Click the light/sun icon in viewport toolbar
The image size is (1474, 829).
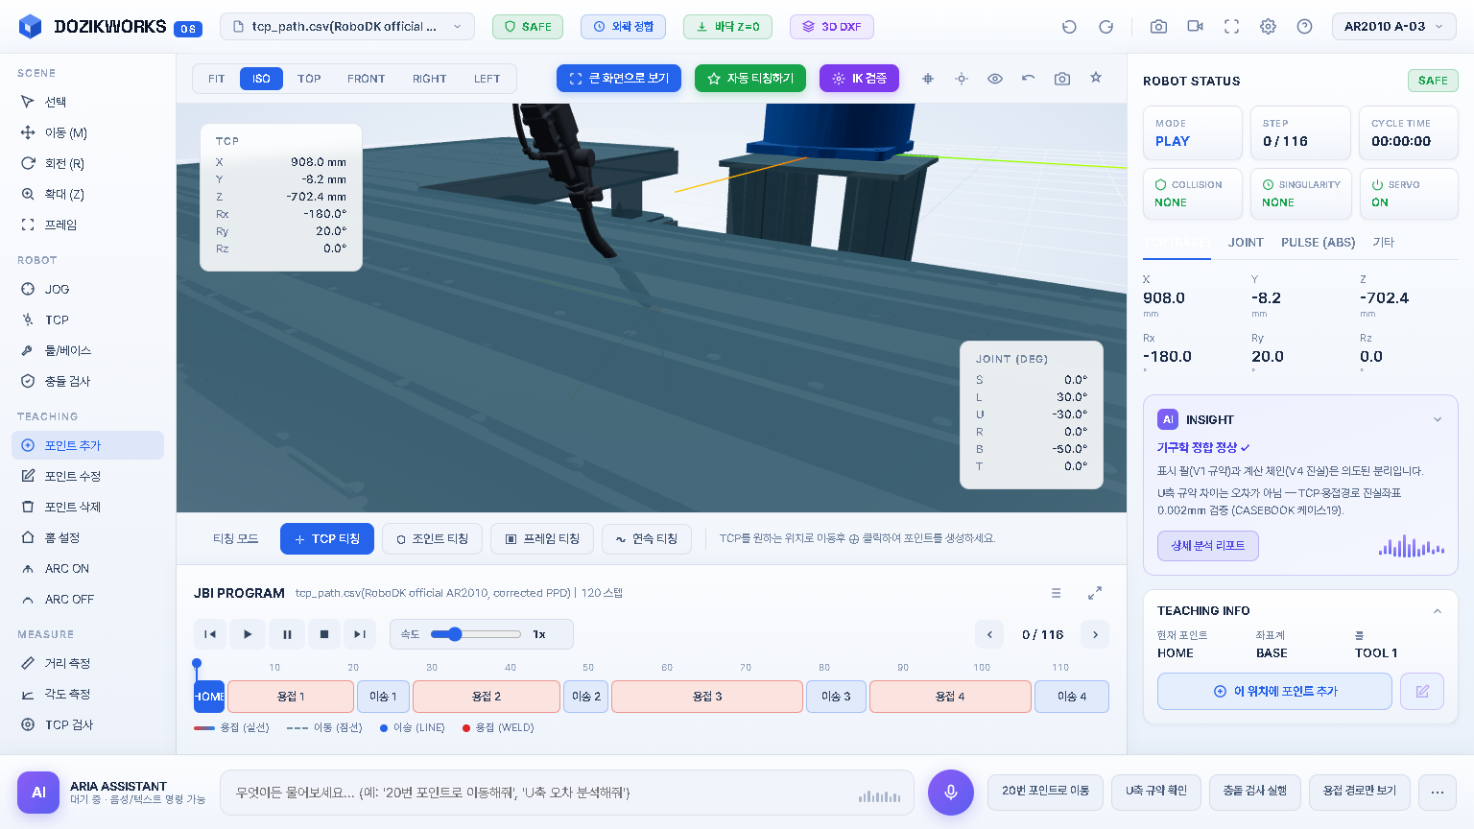pos(962,79)
